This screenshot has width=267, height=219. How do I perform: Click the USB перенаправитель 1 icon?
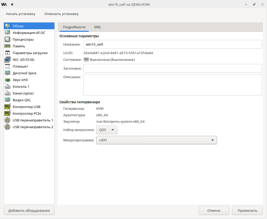pos(8,120)
